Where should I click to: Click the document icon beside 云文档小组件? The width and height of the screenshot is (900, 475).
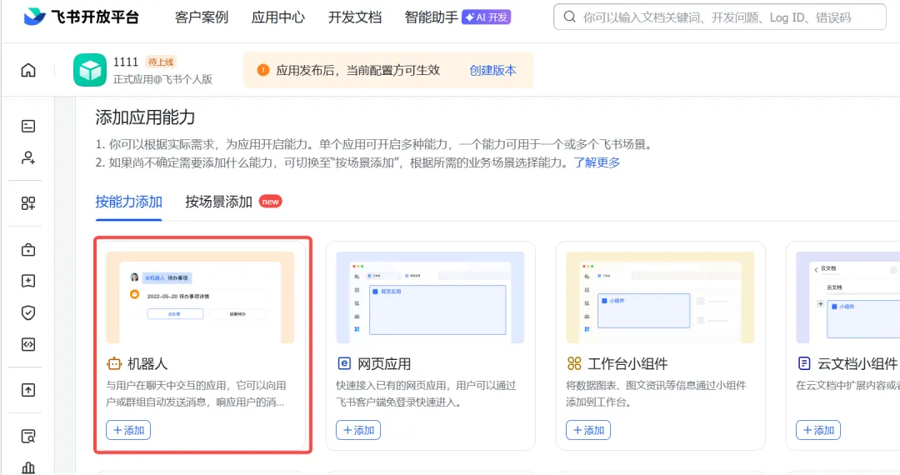[804, 363]
